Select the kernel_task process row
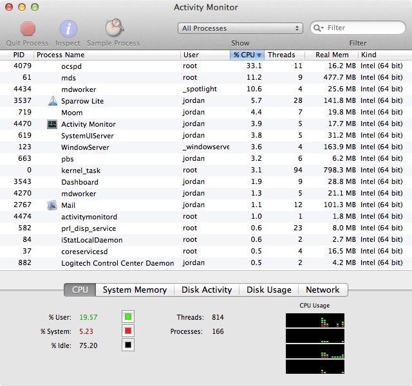 click(206, 170)
